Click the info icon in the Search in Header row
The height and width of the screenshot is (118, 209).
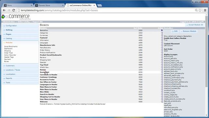162,94
